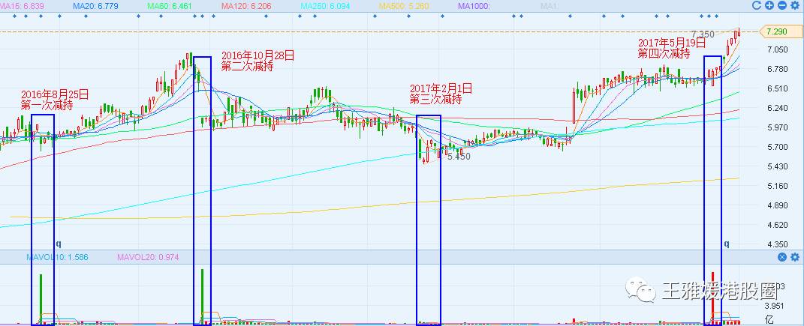Select the MA500: 5.260 indicator label
Screen dimensions: 804x326
pos(402,6)
